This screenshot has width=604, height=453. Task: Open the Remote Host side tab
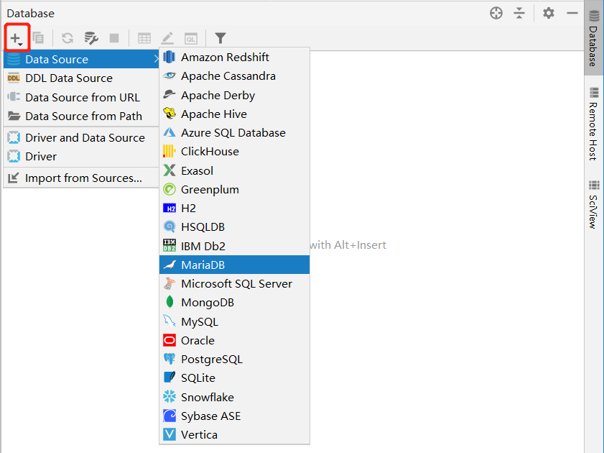594,124
